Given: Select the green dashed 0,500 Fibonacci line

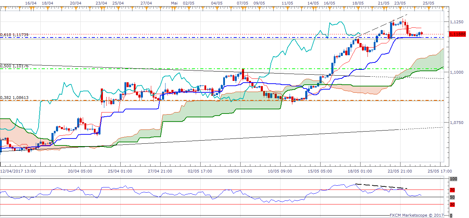Looking at the screenshot, I should click(x=223, y=69).
